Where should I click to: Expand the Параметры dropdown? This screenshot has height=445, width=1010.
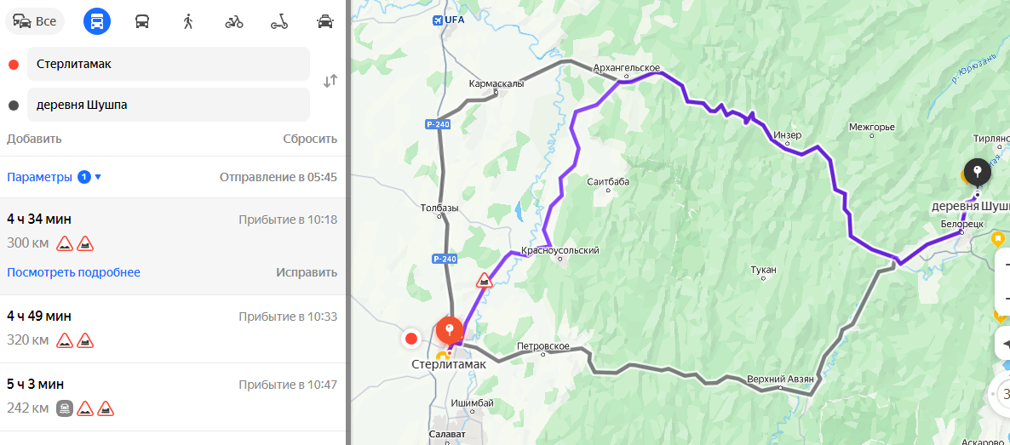click(x=55, y=177)
